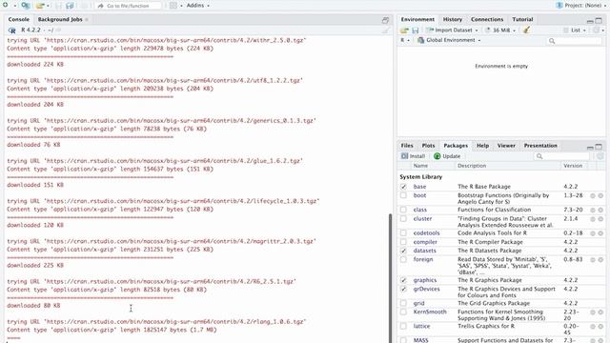Image resolution: width=610 pixels, height=343 pixels.
Task: Check the class package checkbox
Action: click(403, 210)
